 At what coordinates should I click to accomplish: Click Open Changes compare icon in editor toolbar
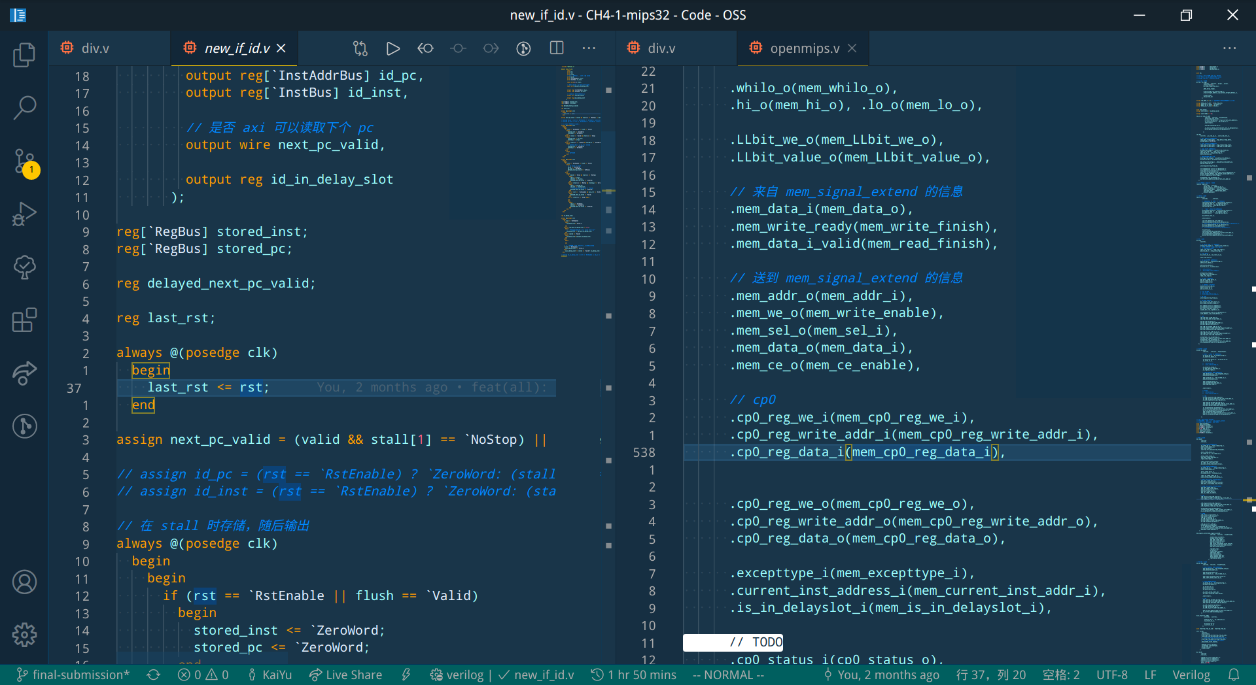point(360,48)
